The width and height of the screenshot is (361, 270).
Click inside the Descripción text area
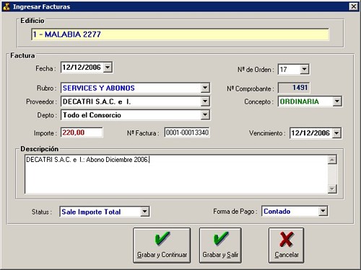[176, 174]
